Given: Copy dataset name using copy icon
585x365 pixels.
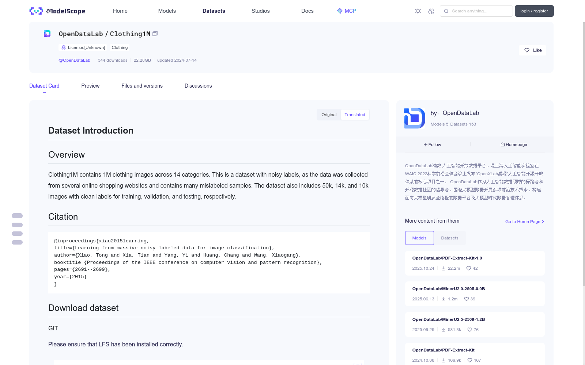Looking at the screenshot, I should (155, 34).
